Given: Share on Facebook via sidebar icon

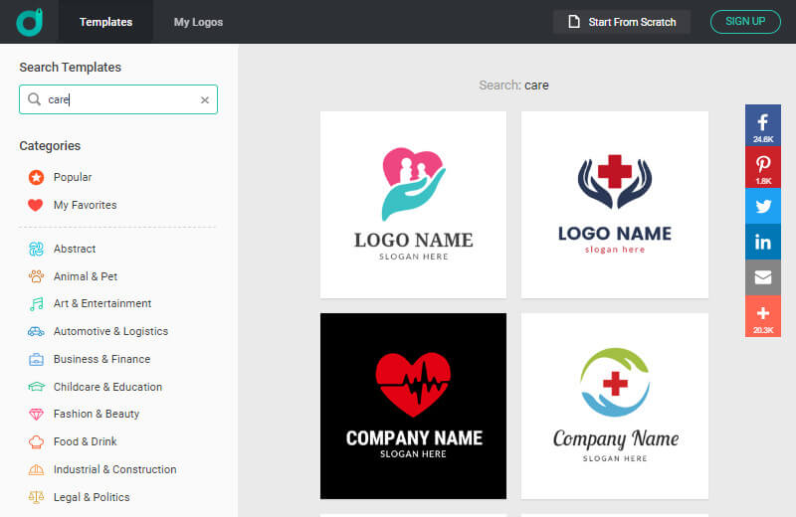Looking at the screenshot, I should pyautogui.click(x=763, y=126).
